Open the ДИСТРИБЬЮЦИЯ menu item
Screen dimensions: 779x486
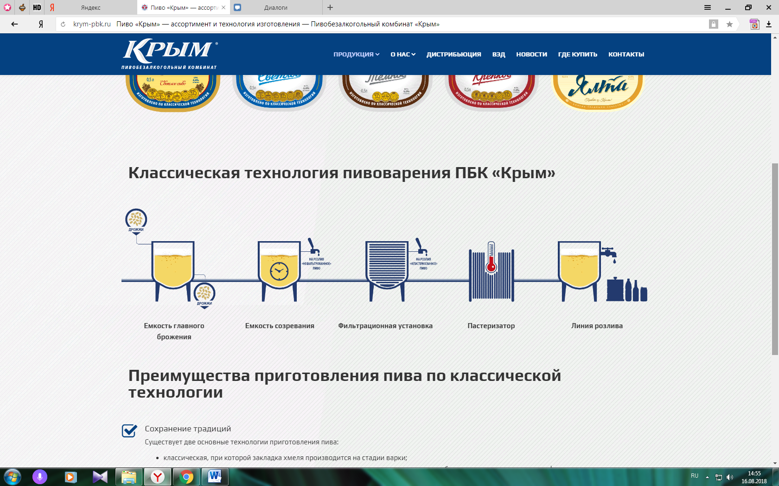point(453,54)
